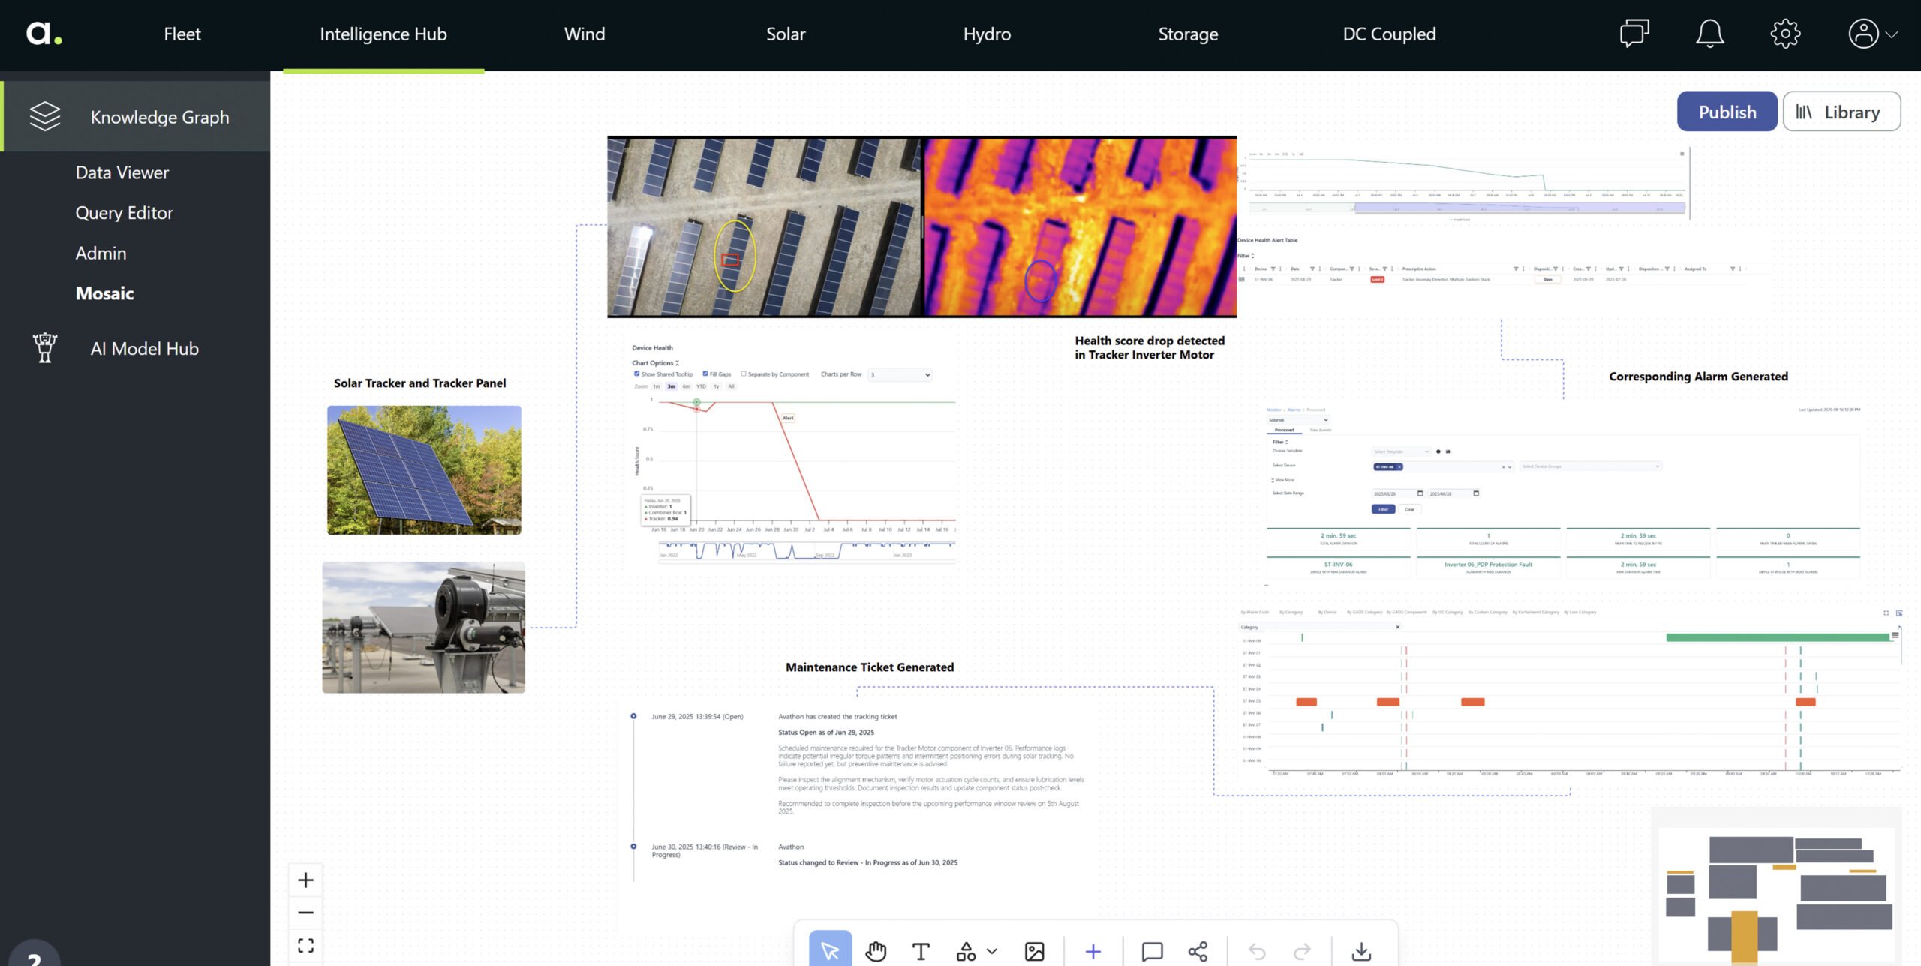
Task: Select the hand pan tool
Action: [x=875, y=951]
